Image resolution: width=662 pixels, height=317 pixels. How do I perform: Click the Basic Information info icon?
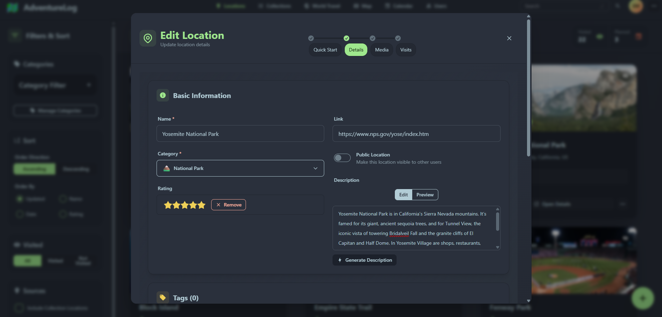(x=162, y=95)
